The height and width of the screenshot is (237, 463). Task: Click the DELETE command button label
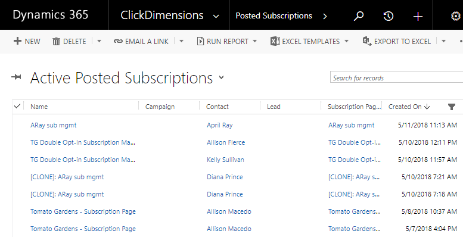click(74, 42)
